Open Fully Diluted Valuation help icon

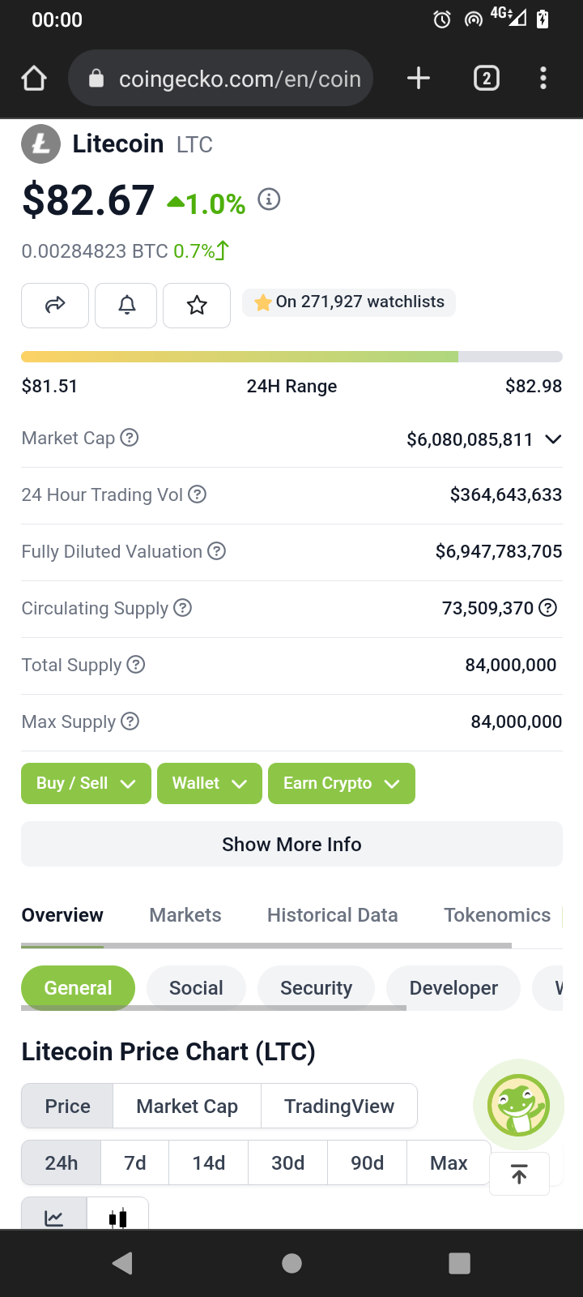click(x=216, y=551)
